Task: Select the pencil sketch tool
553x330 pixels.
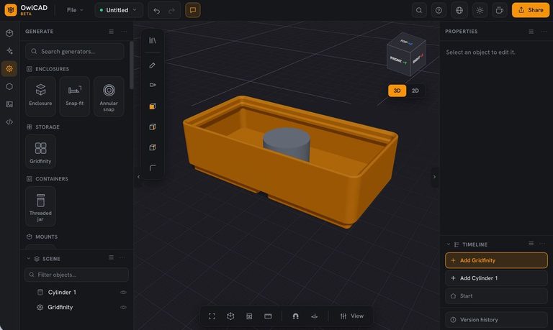Action: pos(153,65)
